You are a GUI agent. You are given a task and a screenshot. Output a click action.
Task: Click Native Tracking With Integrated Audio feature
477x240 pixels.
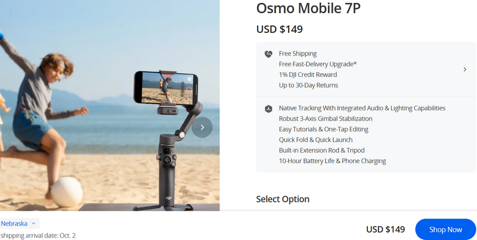[x=362, y=108]
